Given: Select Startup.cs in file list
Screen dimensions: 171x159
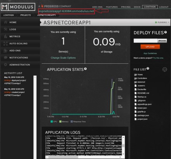Looking at the screenshot, I should click(x=140, y=97).
